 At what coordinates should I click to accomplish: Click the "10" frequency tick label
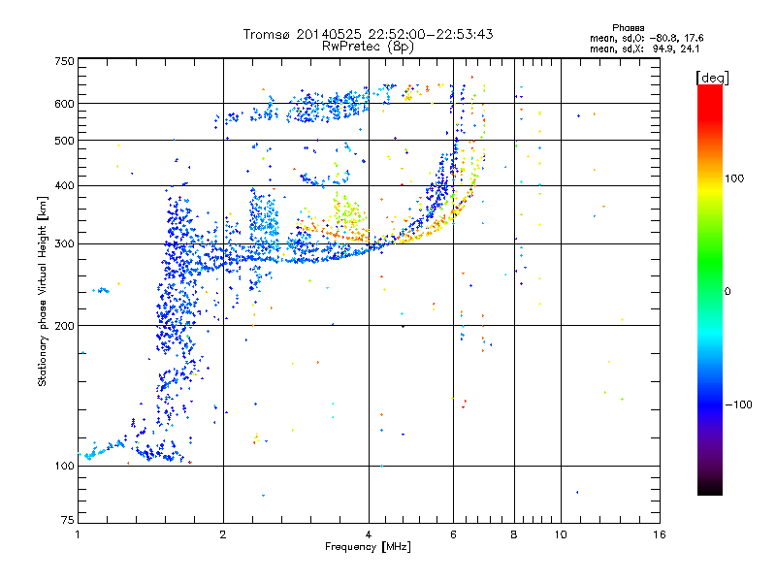coord(561,535)
